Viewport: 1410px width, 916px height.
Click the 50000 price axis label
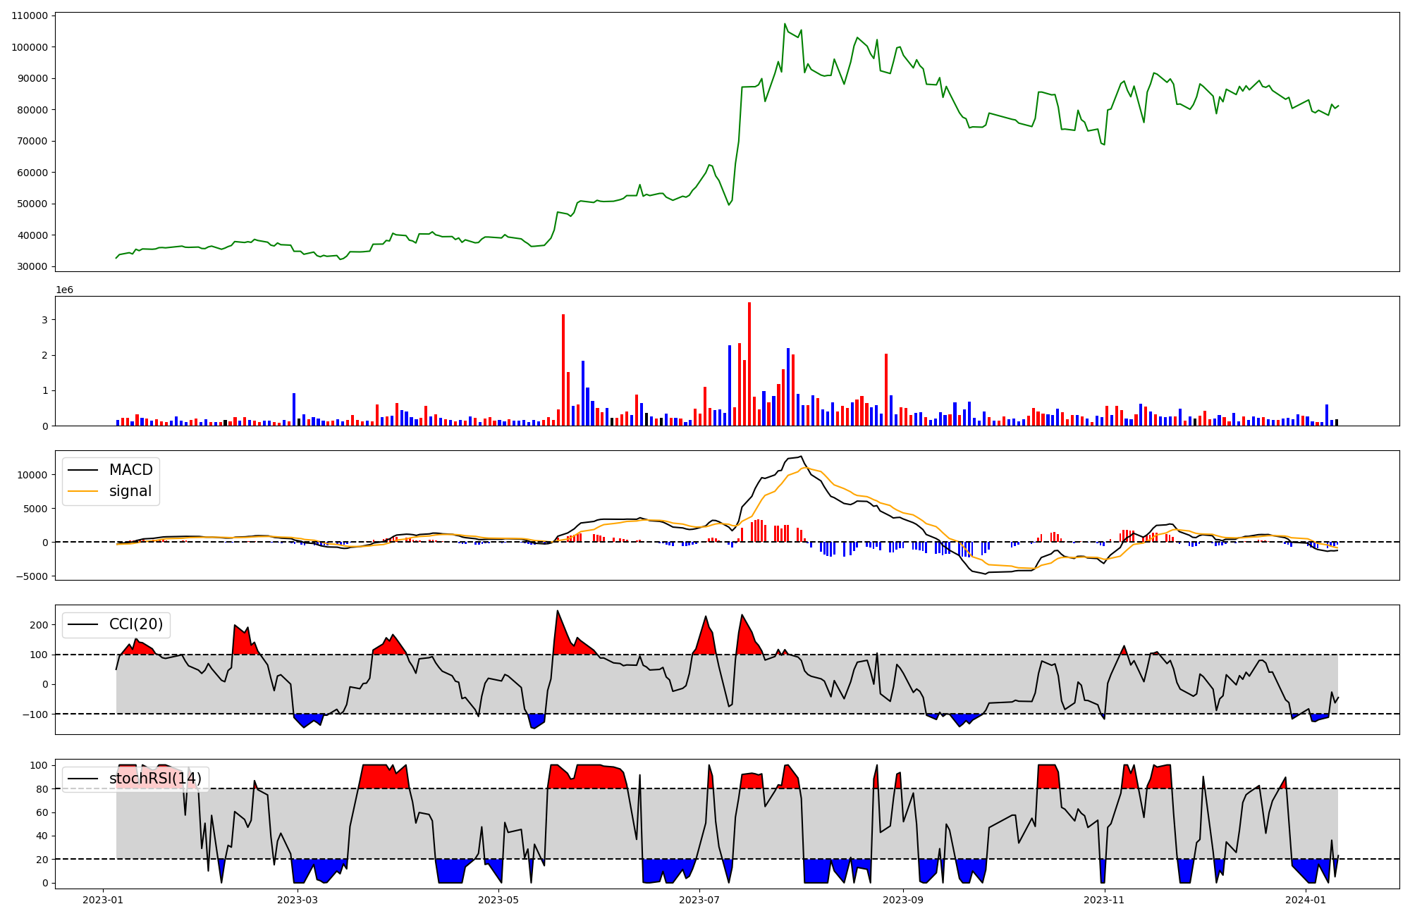click(x=33, y=204)
